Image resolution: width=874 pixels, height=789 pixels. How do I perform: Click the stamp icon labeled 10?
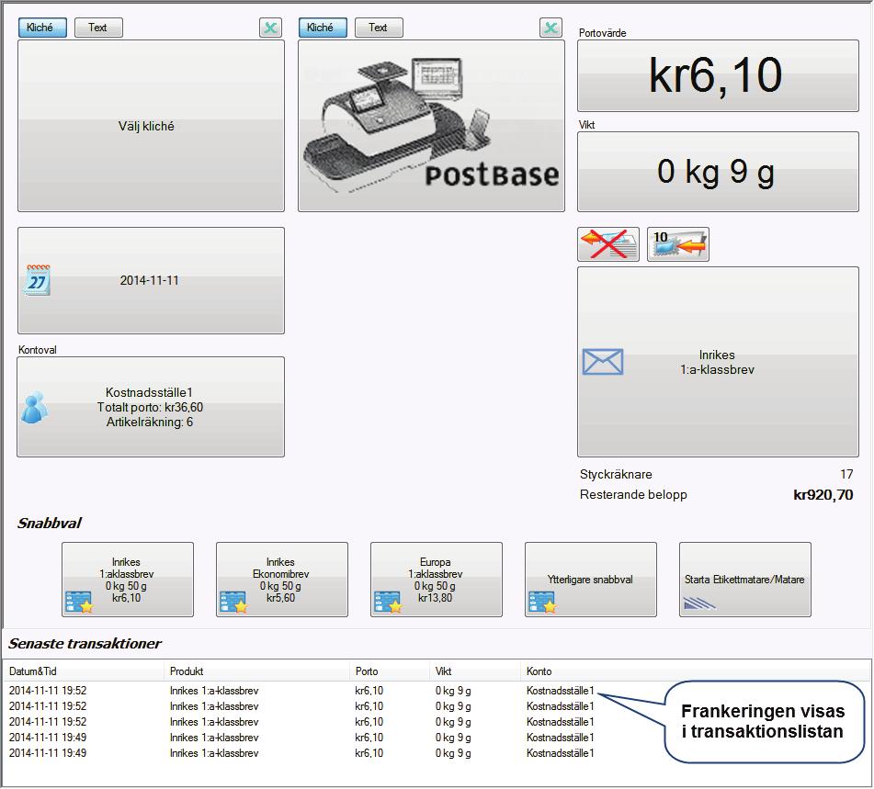coord(678,244)
